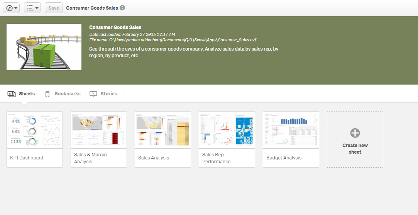Screen dimensions: 418x215
Task: Switch to the Sheets tab
Action: [21, 94]
